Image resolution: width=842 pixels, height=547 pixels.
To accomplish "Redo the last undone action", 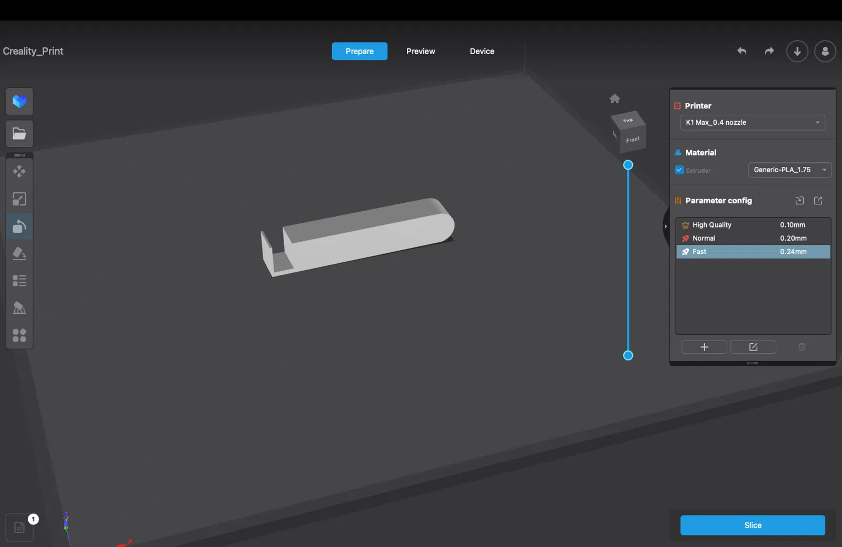I will [769, 51].
